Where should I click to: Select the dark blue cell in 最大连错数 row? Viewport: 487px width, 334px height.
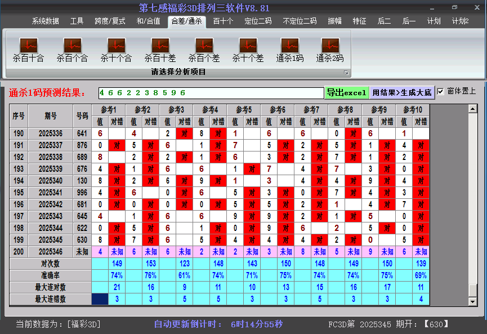(100, 299)
